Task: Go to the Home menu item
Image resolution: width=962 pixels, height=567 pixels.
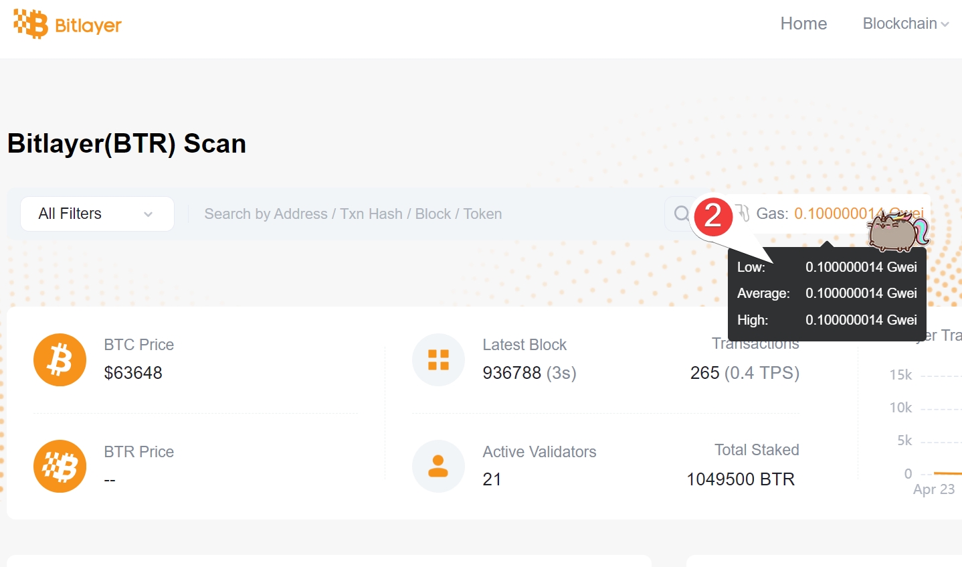Action: (803, 23)
